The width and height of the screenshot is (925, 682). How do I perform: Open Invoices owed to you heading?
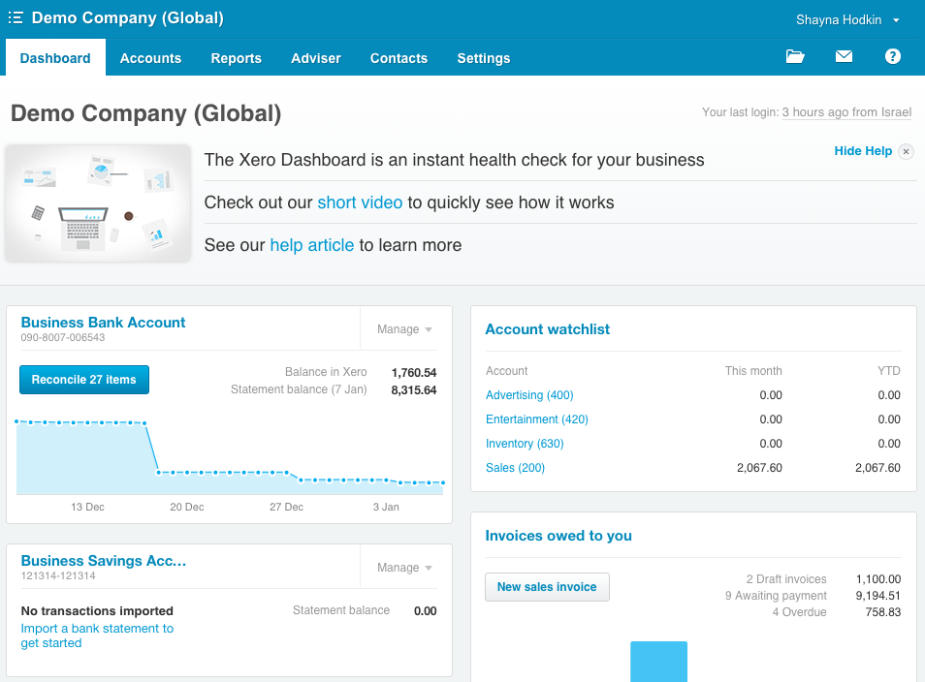[x=558, y=535]
